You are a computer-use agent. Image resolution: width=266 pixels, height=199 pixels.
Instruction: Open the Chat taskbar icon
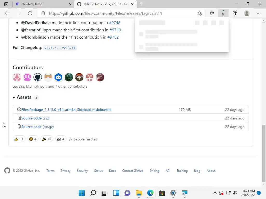pos(127,193)
